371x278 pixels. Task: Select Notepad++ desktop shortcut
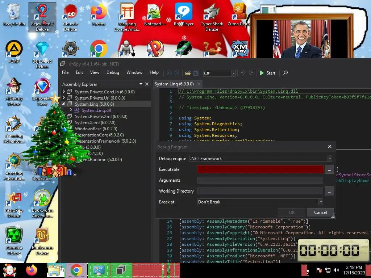pos(155,14)
